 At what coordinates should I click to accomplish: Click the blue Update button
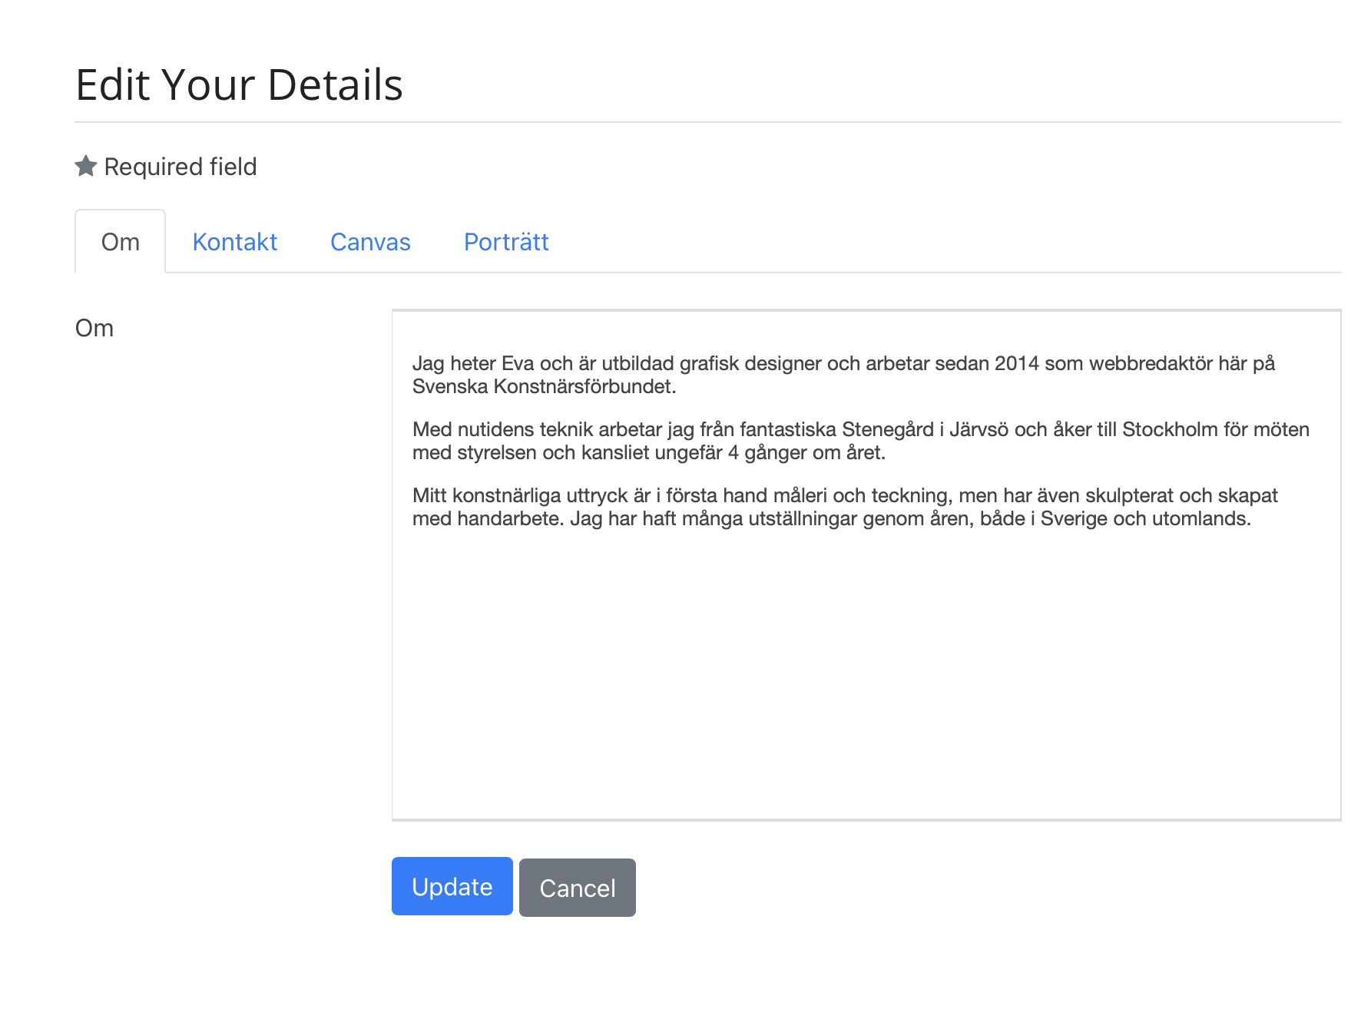[x=452, y=887]
